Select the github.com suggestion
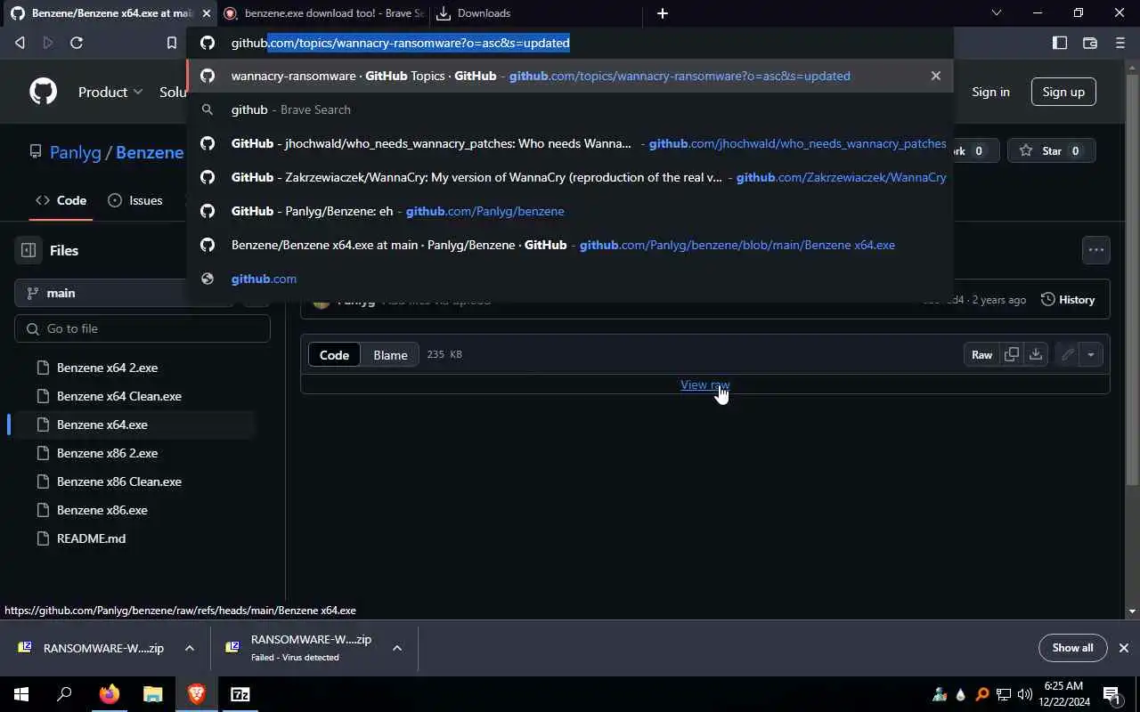 [570, 279]
